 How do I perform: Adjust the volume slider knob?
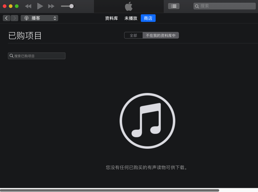point(71,6)
